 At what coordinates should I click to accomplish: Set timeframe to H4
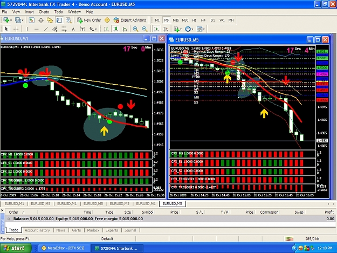pyautogui.click(x=203, y=20)
